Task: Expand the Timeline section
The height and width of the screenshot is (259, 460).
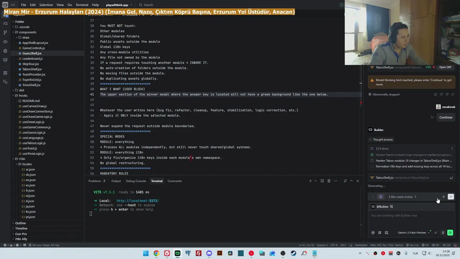Action: [21, 228]
